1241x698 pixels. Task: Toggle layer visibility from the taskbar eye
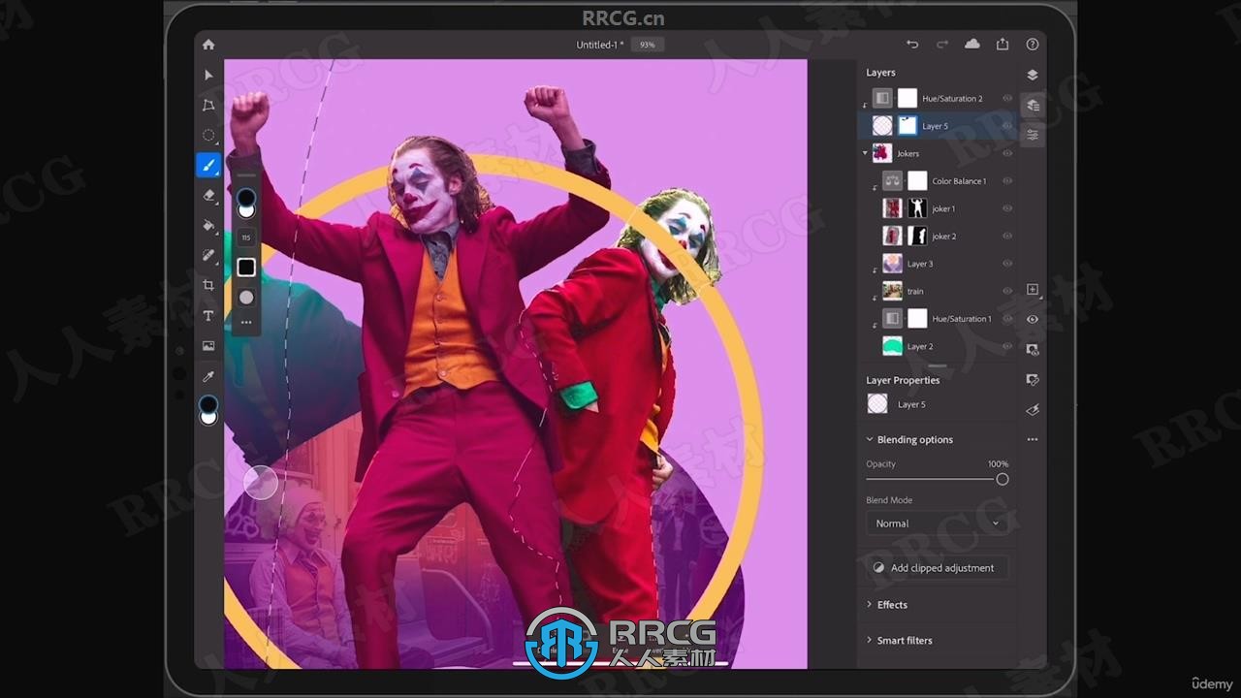click(x=1033, y=319)
